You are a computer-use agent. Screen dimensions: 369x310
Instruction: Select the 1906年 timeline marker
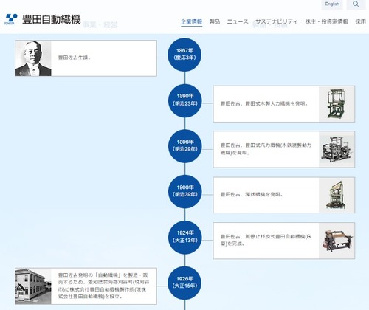(184, 191)
